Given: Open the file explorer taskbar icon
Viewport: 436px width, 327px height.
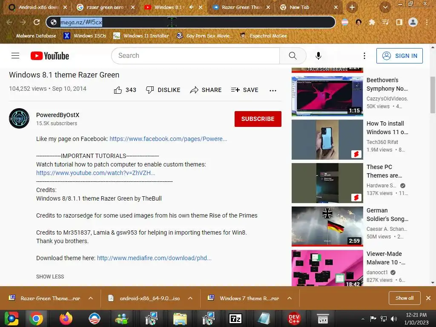Looking at the screenshot, I should [180, 318].
